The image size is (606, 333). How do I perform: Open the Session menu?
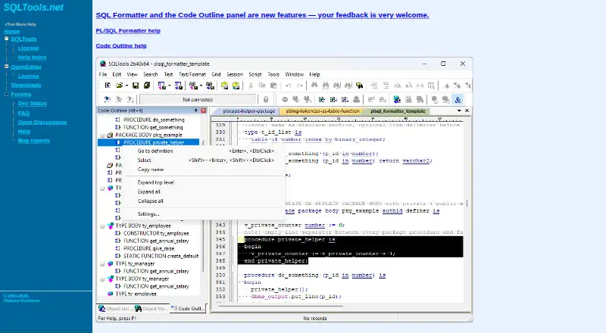[235, 74]
